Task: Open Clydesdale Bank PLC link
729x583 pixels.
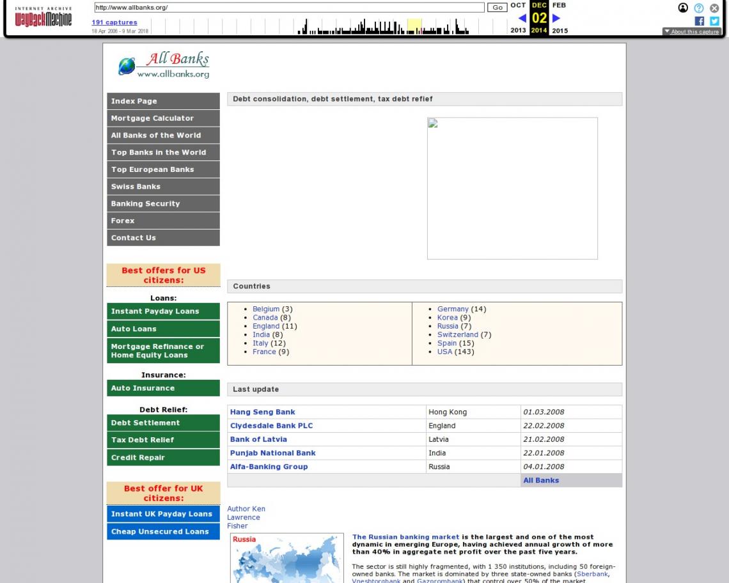Action: (272, 426)
